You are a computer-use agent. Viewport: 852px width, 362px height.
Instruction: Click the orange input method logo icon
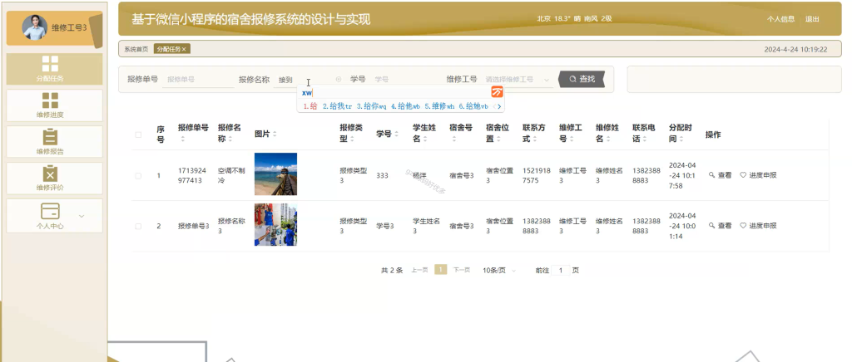point(498,91)
